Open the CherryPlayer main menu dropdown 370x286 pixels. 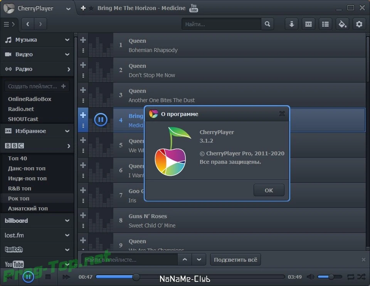pyautogui.click(x=68, y=9)
